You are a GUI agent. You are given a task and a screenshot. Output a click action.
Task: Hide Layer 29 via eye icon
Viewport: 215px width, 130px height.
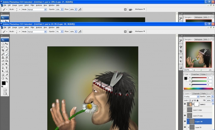(x=185, y=127)
